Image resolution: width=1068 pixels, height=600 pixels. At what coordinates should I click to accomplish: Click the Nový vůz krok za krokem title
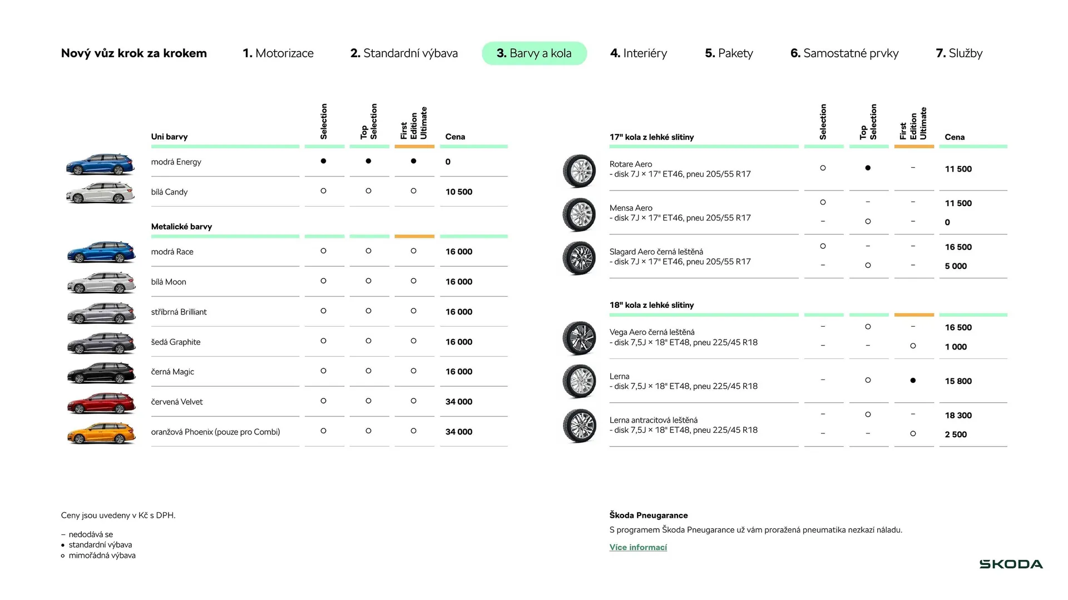(134, 53)
